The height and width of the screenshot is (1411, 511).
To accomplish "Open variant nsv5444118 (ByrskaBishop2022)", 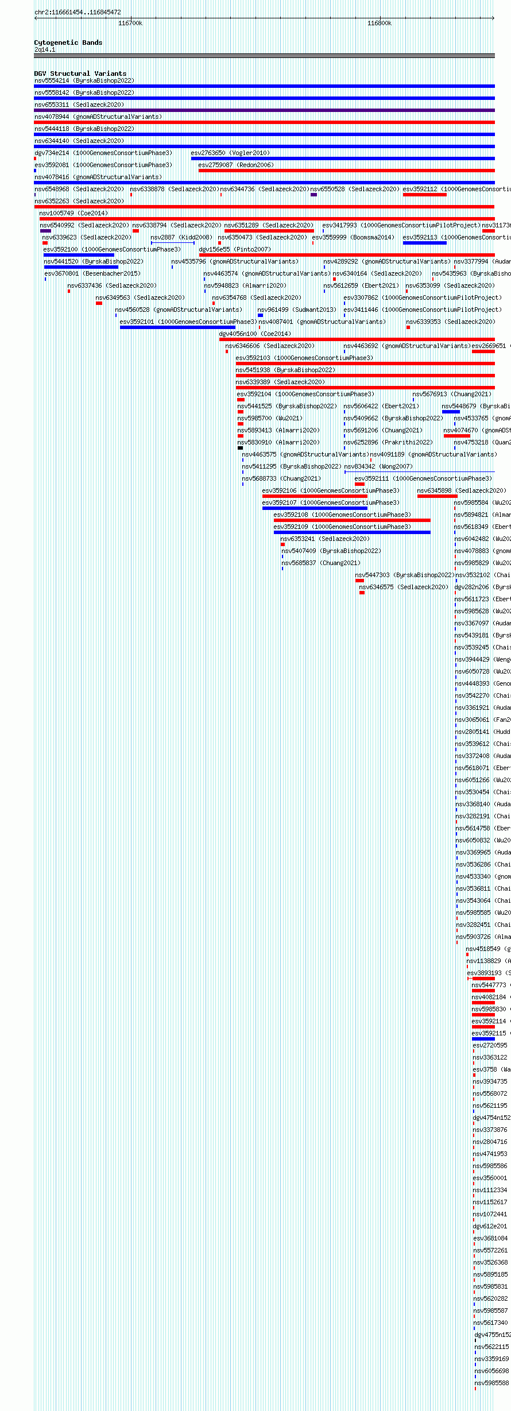I will [x=84, y=129].
